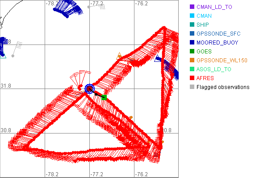The width and height of the screenshot is (268, 178).
Task: Click the purple CMAN_LD_TO legend swatch
Action: click(192, 7)
